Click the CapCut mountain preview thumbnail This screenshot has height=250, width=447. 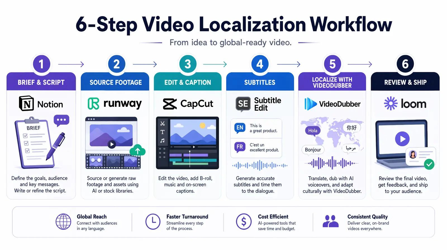pyautogui.click(x=193, y=133)
